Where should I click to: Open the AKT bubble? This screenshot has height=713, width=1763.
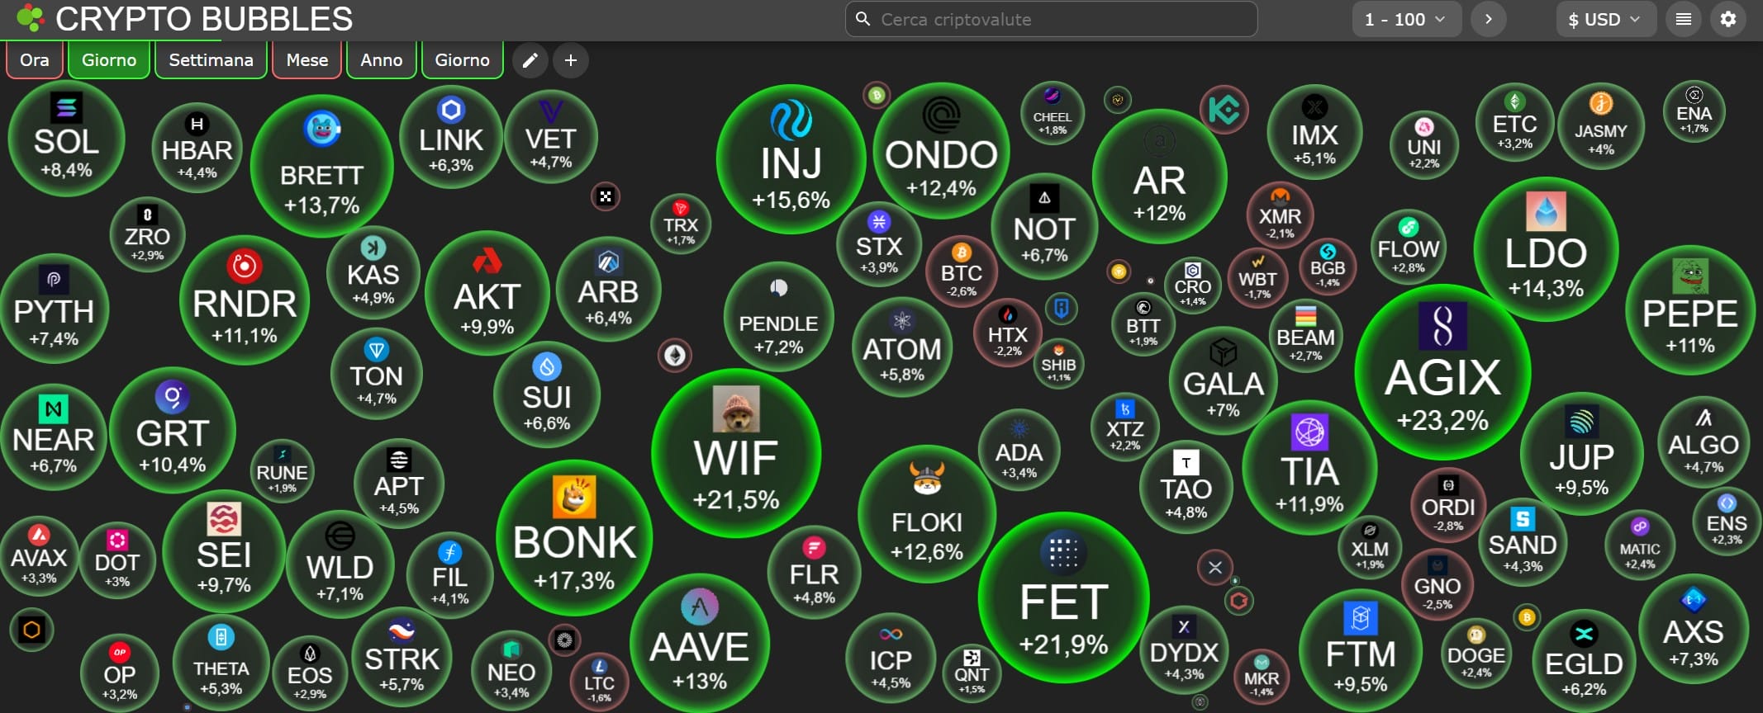coord(487,293)
